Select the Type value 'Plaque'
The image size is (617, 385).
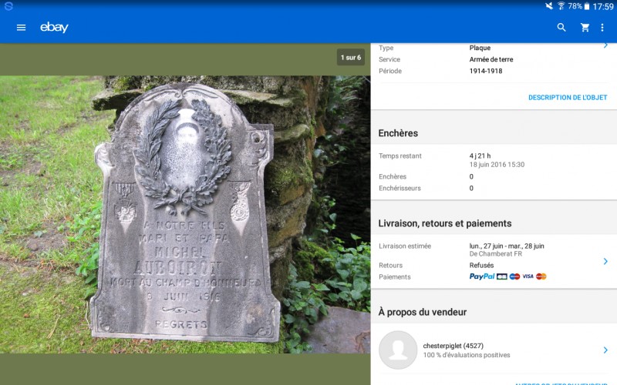(480, 48)
